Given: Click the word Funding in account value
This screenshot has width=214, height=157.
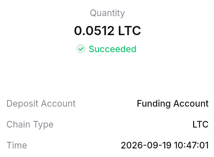Looking at the screenshot, I should click(x=154, y=104).
